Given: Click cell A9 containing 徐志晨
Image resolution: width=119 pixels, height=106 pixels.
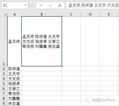Looking at the screenshot, I should (x=14, y=103).
